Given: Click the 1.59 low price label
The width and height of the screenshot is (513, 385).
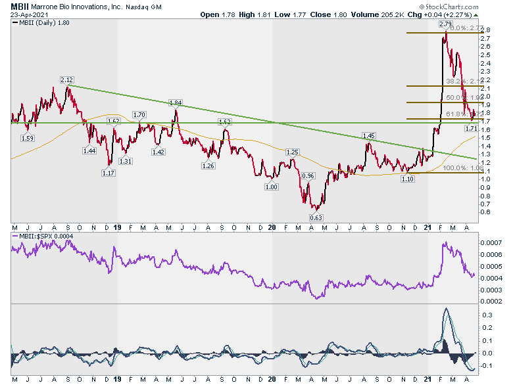Looking at the screenshot, I should tap(28, 138).
